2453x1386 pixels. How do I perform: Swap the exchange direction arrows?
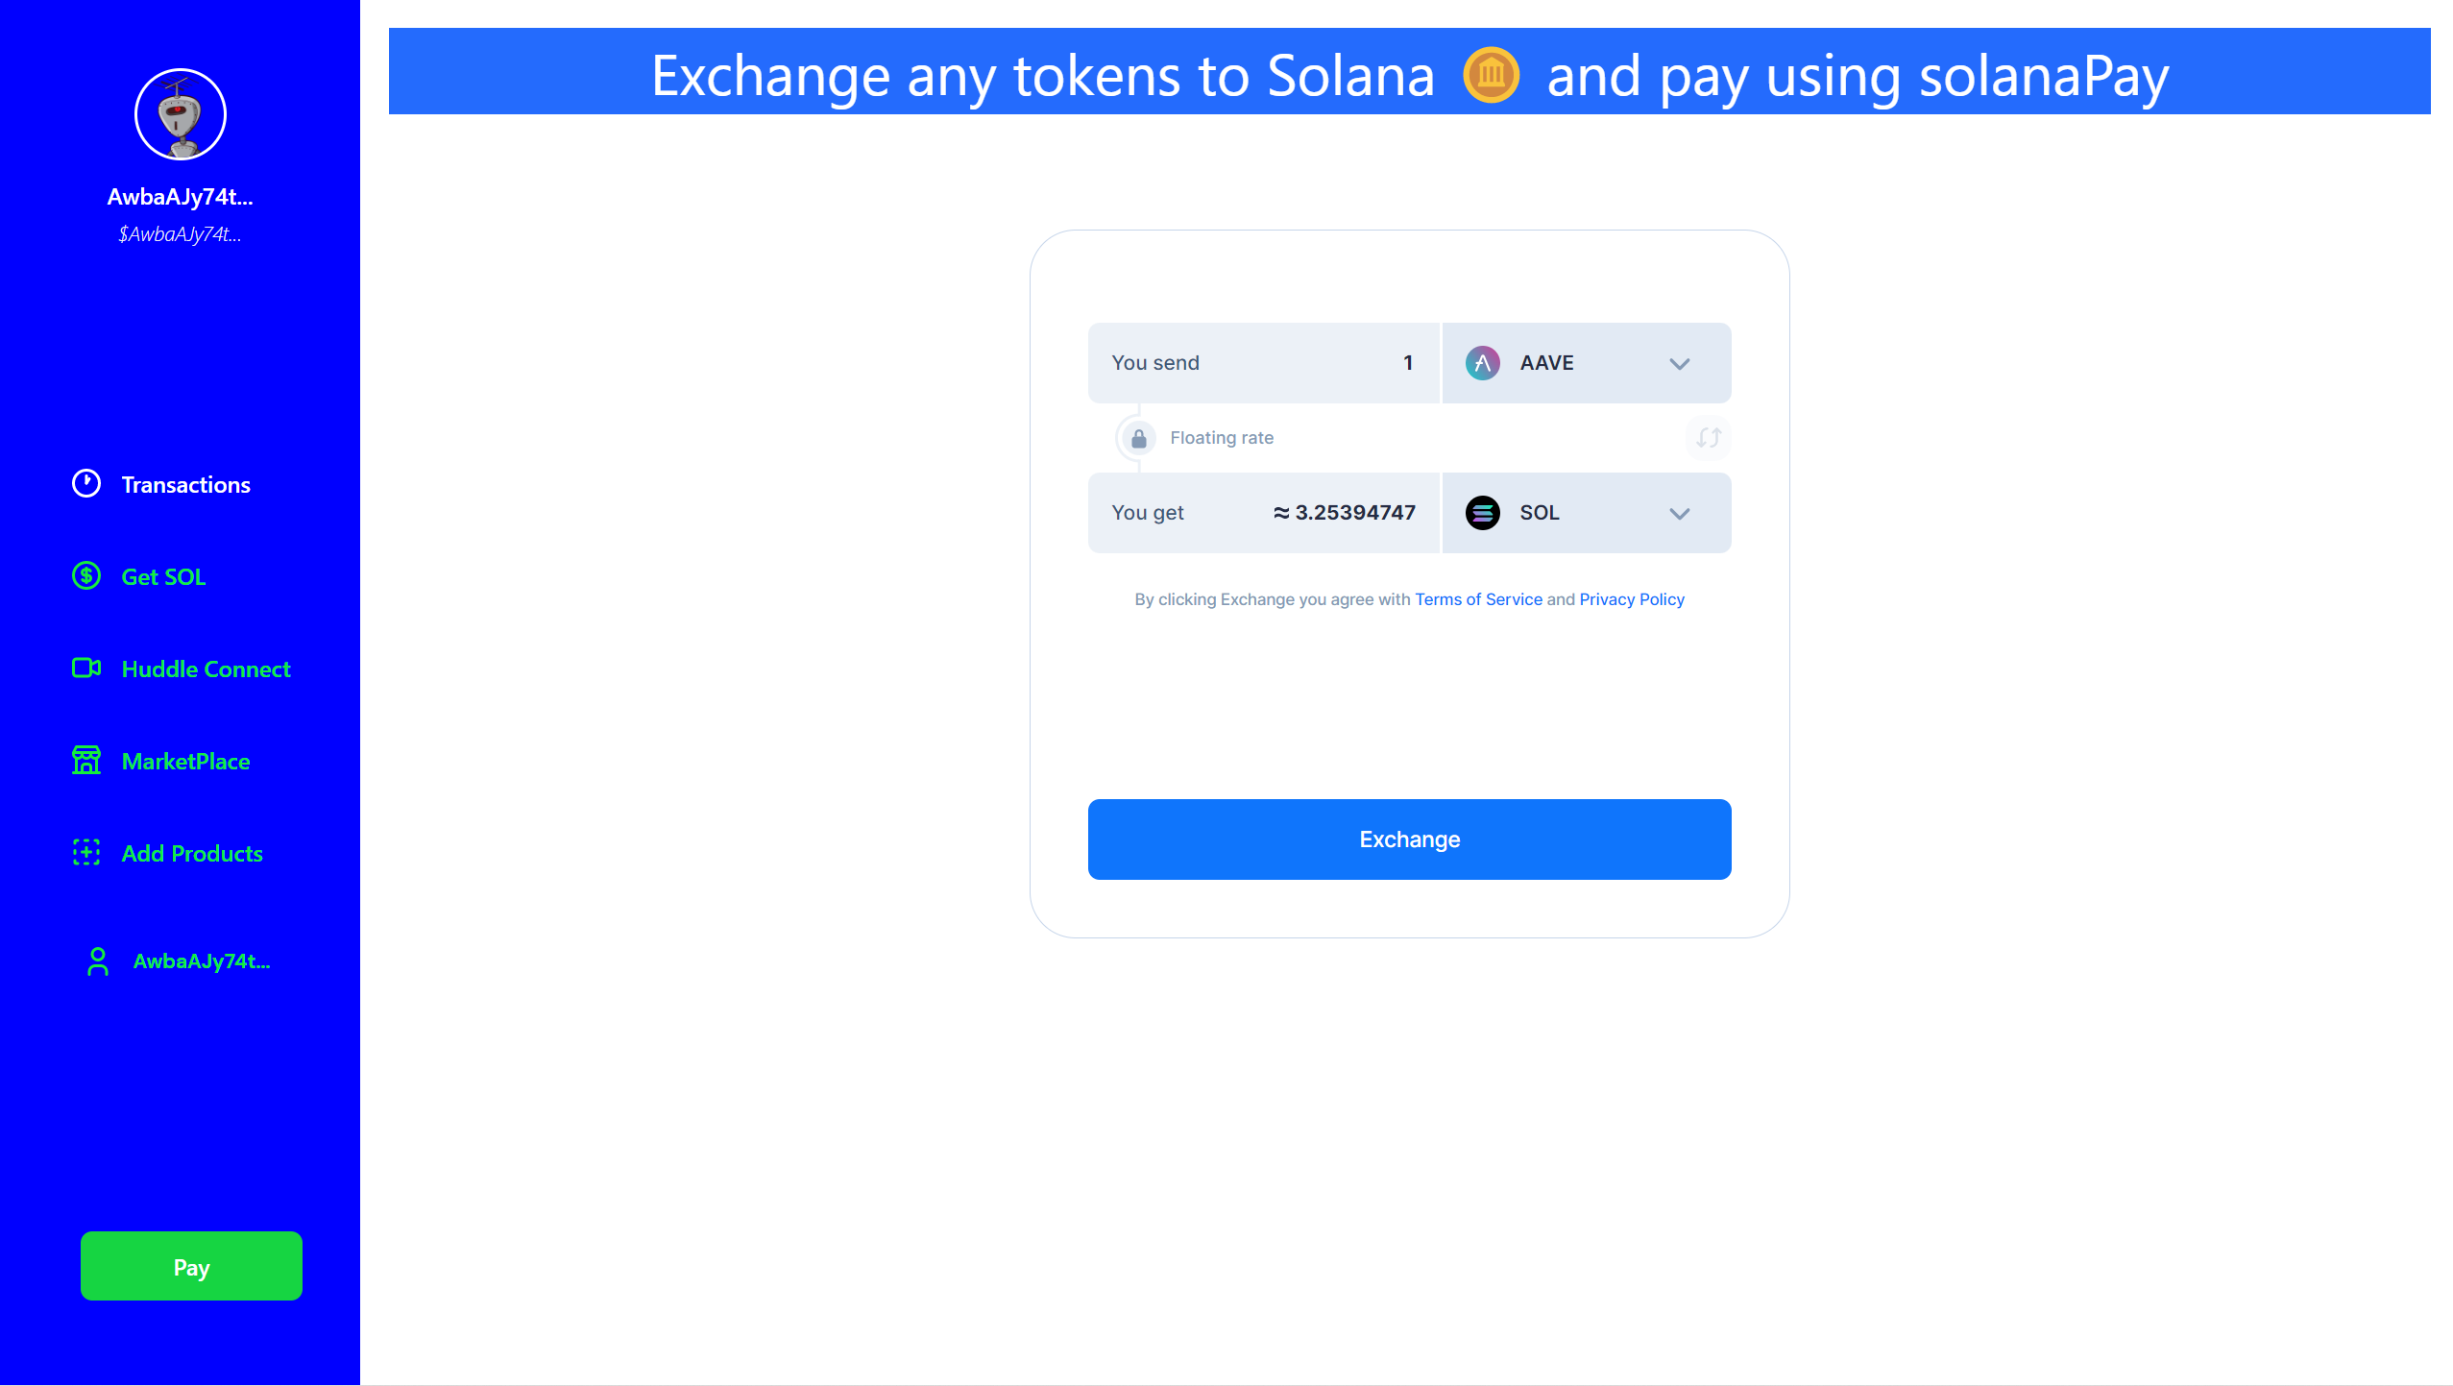(x=1708, y=437)
